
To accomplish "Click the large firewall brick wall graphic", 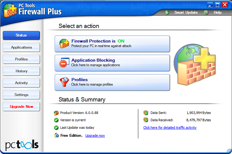I will (x=195, y=65).
